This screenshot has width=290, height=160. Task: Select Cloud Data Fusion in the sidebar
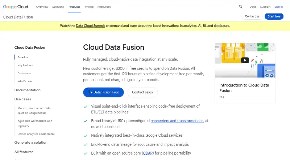click(30, 48)
